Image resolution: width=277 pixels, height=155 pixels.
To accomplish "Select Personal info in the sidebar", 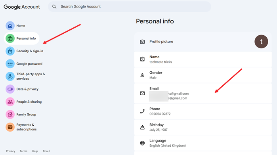I will click(x=21, y=38).
